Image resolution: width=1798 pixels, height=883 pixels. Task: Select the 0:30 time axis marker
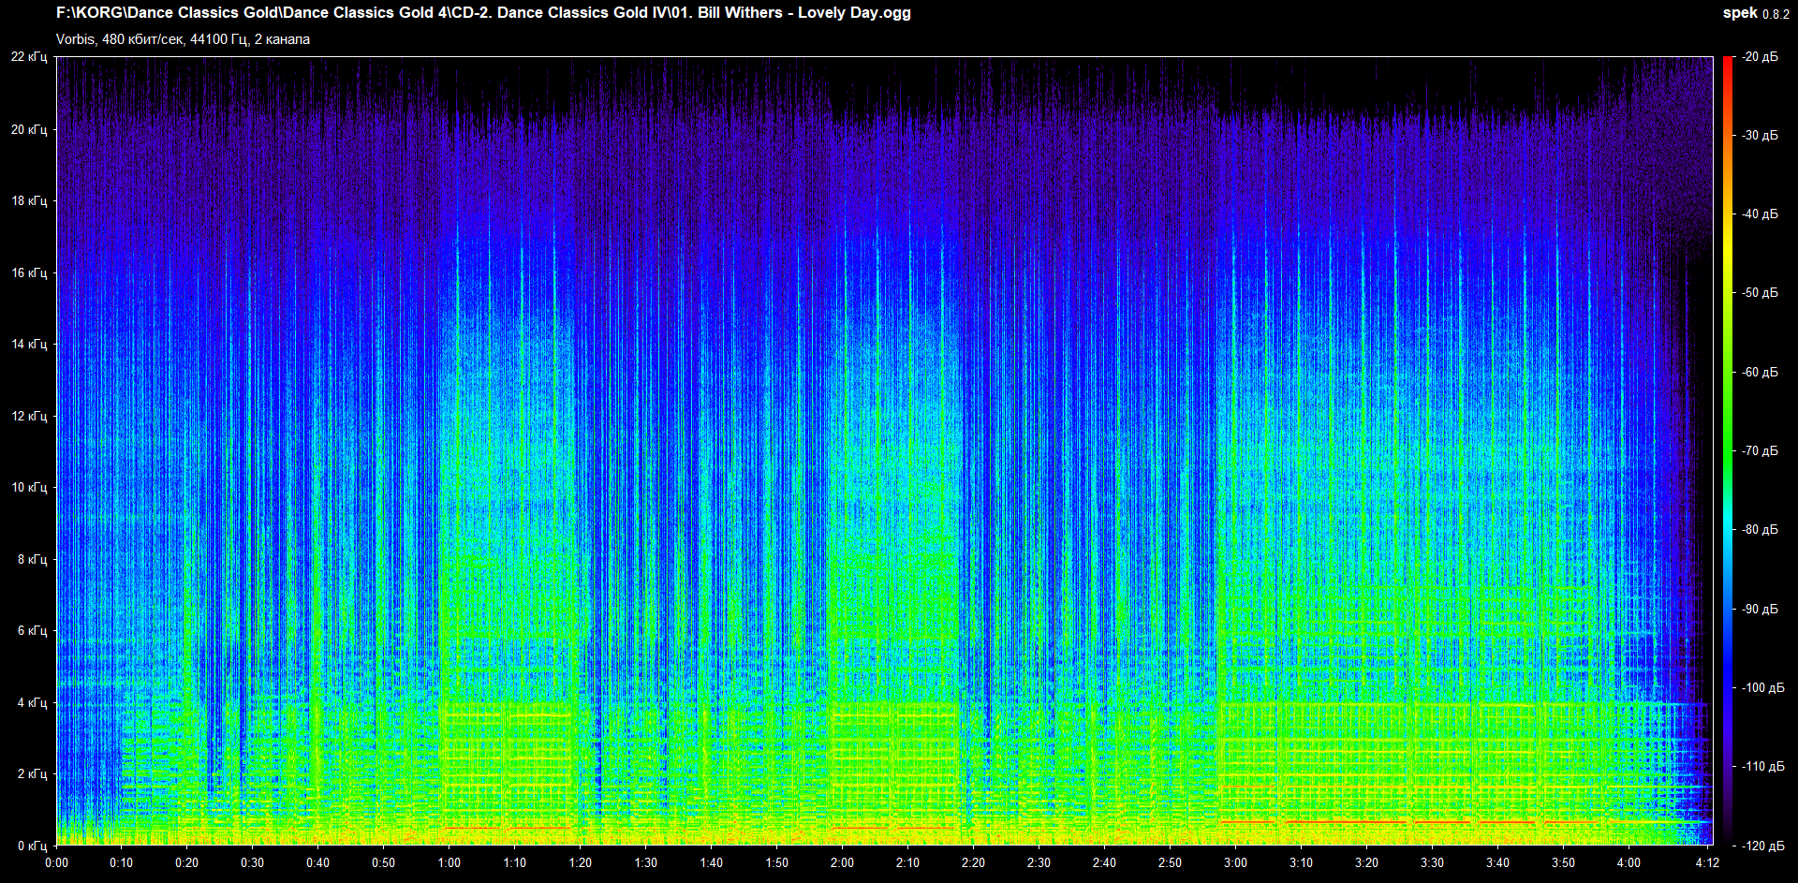coord(252,862)
